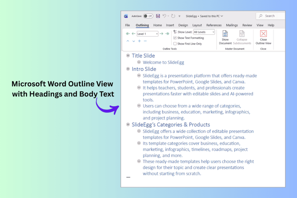Screen dimensions: 297x198
Task: Click the Show Document button
Action: [x=225, y=37]
